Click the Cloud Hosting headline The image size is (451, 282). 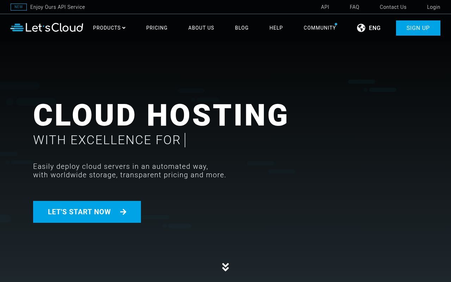click(x=161, y=115)
